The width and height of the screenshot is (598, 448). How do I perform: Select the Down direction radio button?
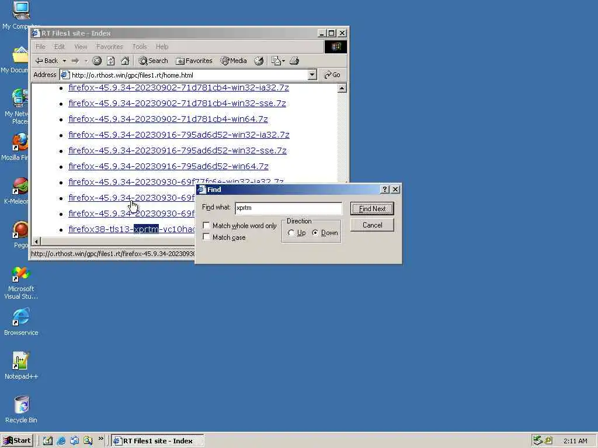pyautogui.click(x=315, y=233)
